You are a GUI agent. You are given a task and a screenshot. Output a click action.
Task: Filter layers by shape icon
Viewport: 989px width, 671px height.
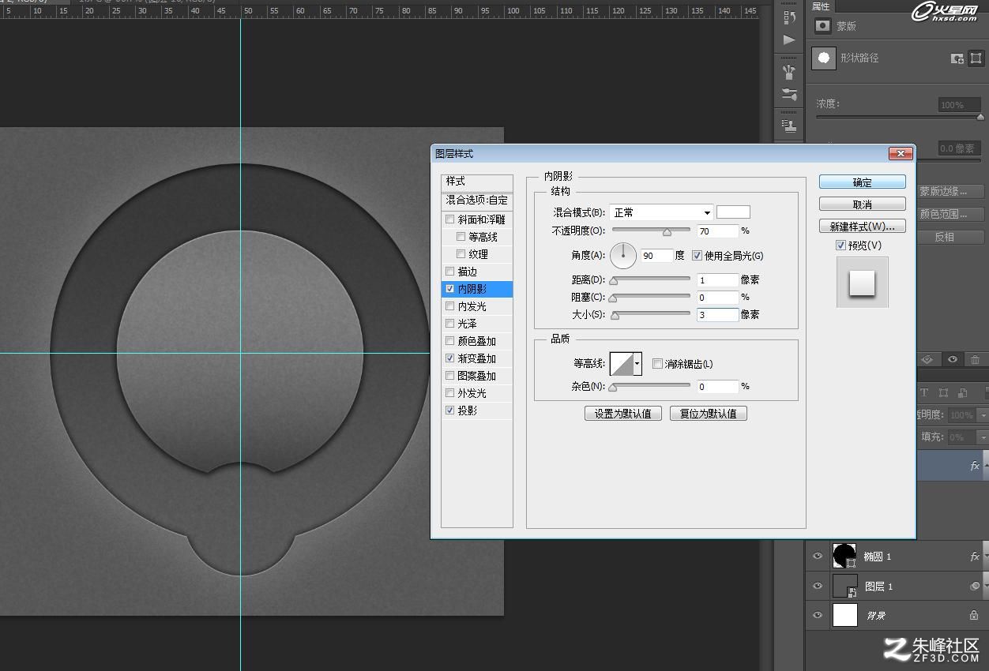[943, 392]
